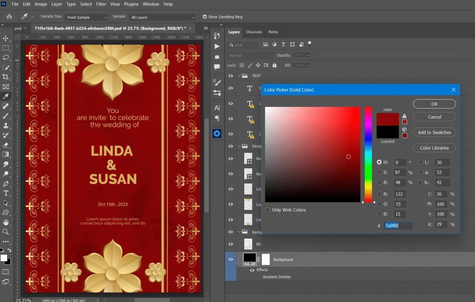The image size is (475, 302).
Task: Collapse the TEXT layer group
Action: pos(239,76)
